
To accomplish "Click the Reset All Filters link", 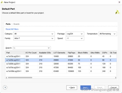I will click(12, 29).
